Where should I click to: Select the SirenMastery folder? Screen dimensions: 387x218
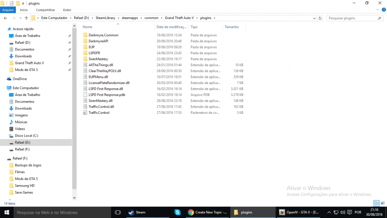click(98, 59)
